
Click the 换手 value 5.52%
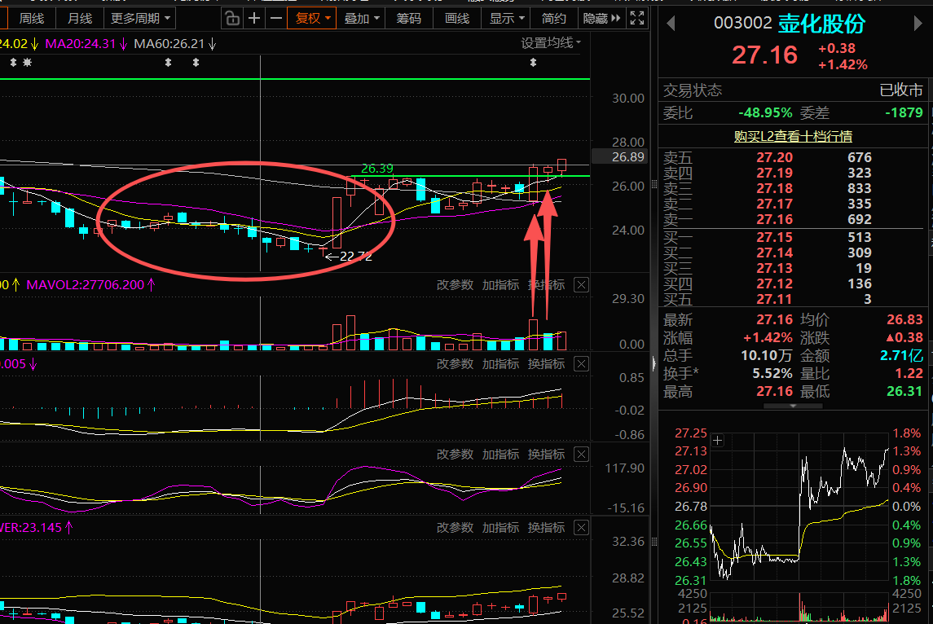point(772,374)
